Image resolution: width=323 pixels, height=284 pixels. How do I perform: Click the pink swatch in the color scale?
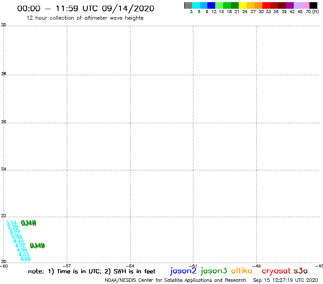click(306, 5)
